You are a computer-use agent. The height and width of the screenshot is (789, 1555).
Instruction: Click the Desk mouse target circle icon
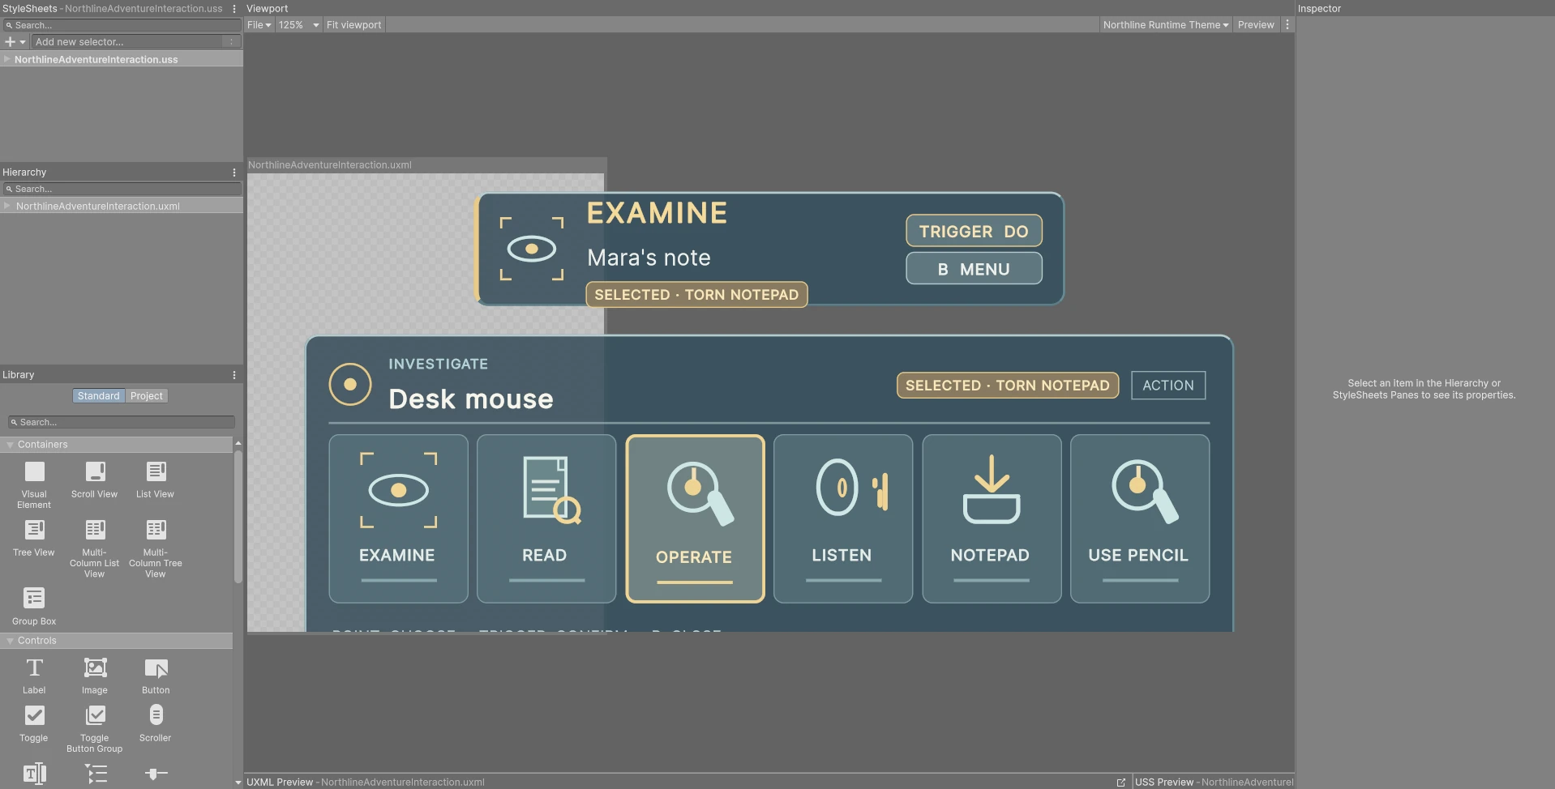pyautogui.click(x=350, y=385)
